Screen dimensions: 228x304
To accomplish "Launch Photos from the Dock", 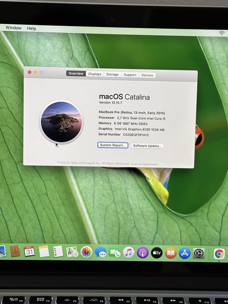I will 86,252.
